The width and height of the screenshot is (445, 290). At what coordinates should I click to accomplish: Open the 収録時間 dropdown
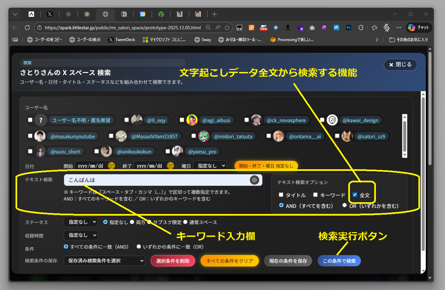80,235
